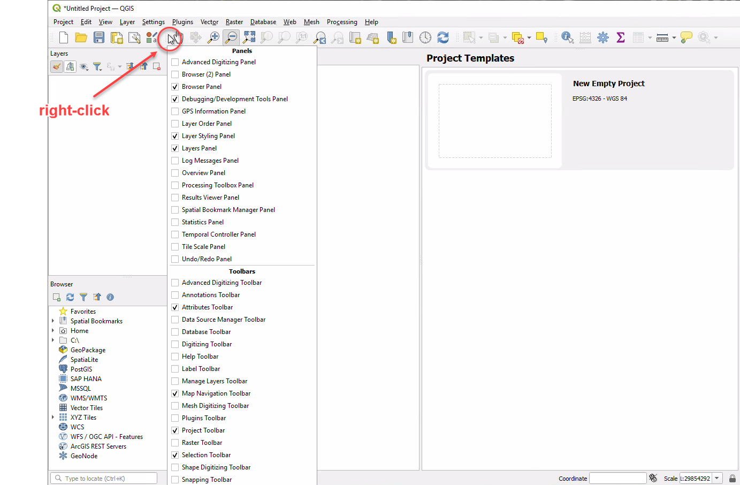740x485 pixels.
Task: Click the Zoom Full extent icon
Action: (249, 37)
